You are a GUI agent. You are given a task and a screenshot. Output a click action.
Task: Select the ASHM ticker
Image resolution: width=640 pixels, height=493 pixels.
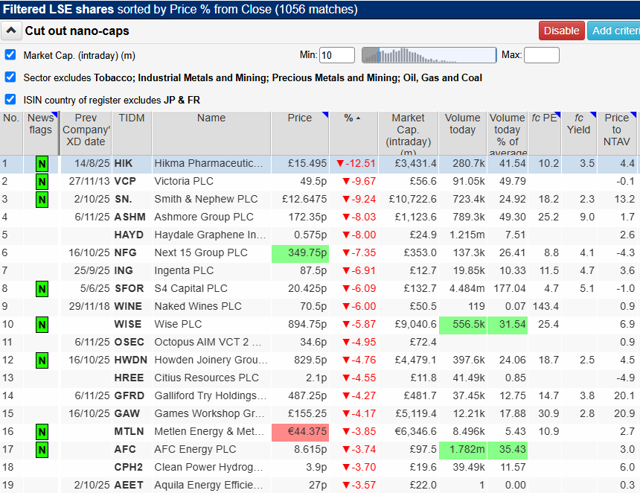coord(129,217)
